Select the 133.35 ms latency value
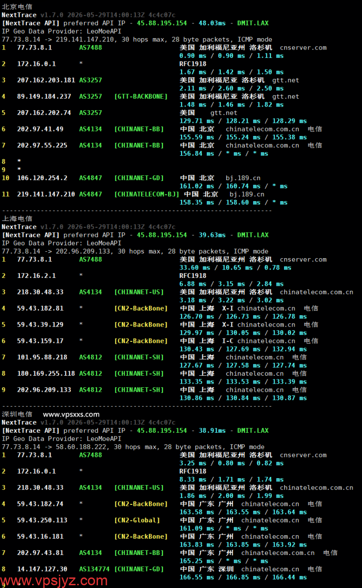The image size is (362, 588). tap(197, 382)
